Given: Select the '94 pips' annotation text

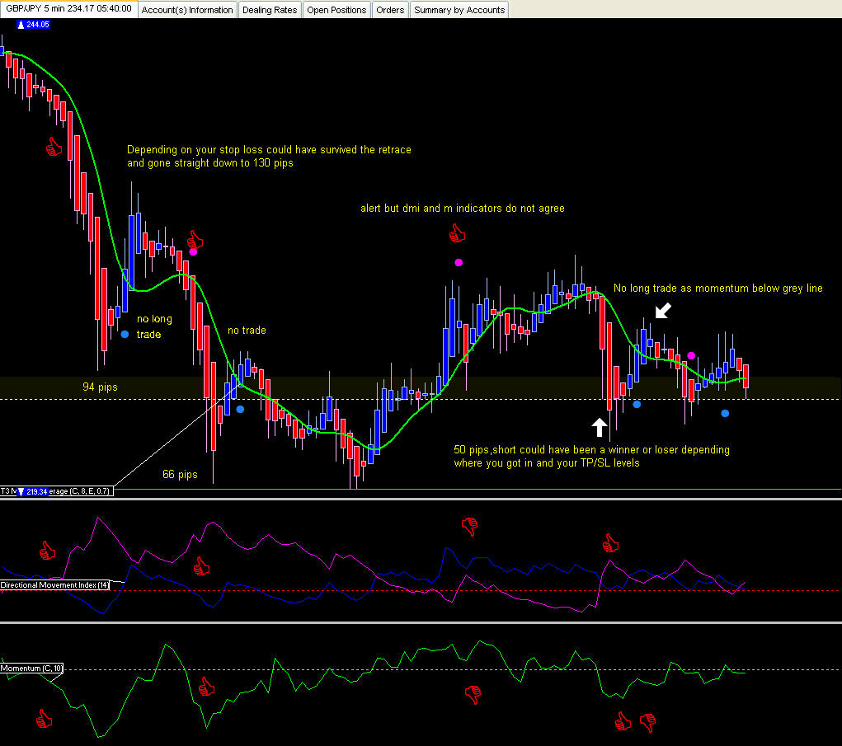Looking at the screenshot, I should 100,387.
